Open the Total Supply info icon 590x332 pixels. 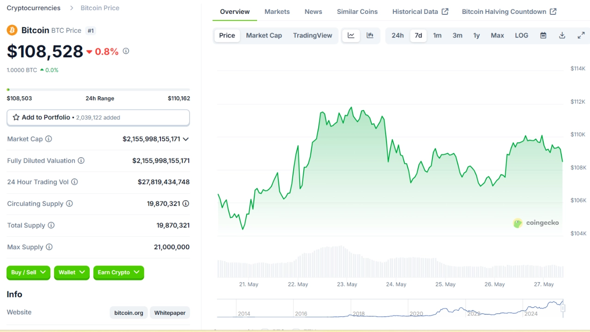click(51, 225)
